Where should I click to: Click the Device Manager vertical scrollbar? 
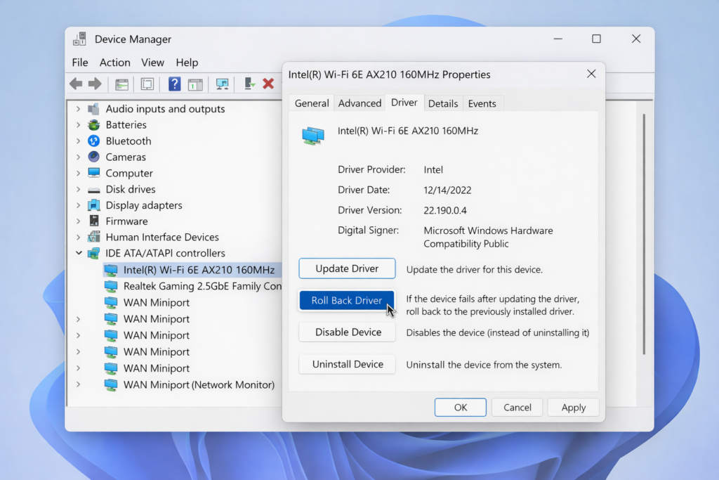[x=644, y=234]
